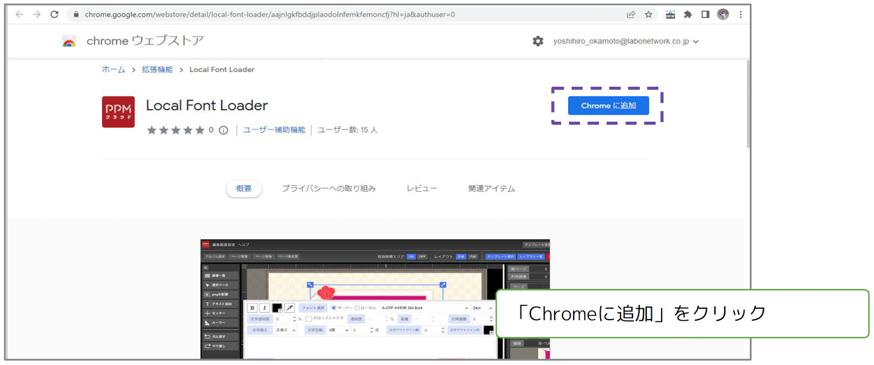Open the レビュー tab

pos(422,189)
